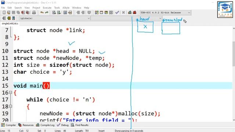The image size is (235, 132).
Task: Click the Print toolbar icon
Action: 34,12
